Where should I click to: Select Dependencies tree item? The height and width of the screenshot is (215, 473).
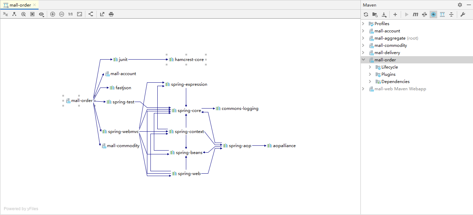tap(396, 82)
